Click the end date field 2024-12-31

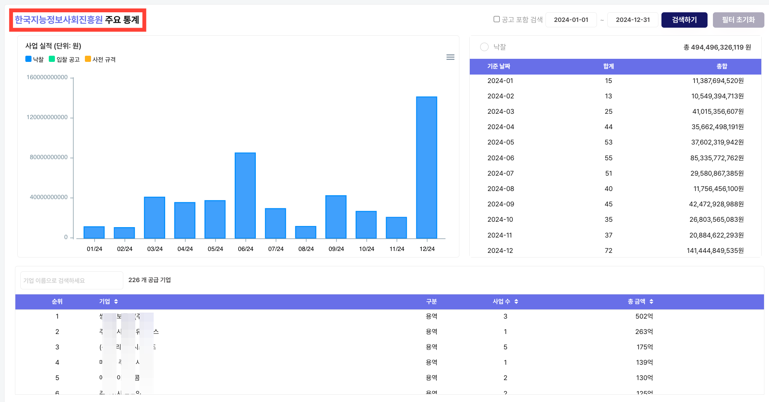click(x=633, y=20)
